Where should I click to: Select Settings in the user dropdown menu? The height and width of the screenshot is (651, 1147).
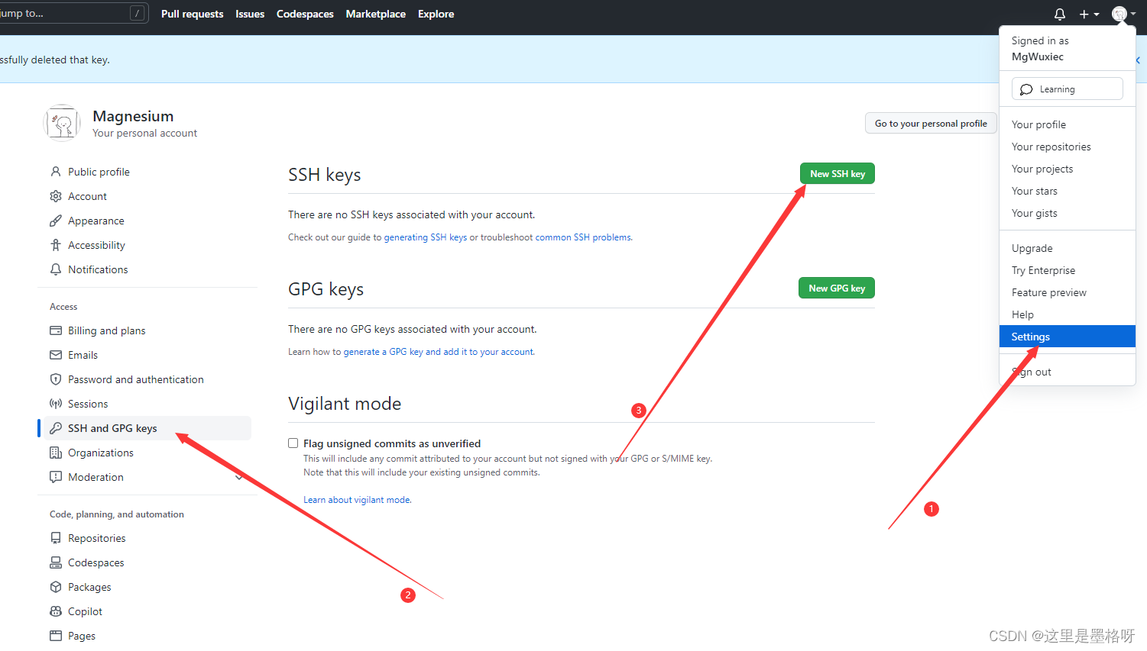[x=1068, y=337]
